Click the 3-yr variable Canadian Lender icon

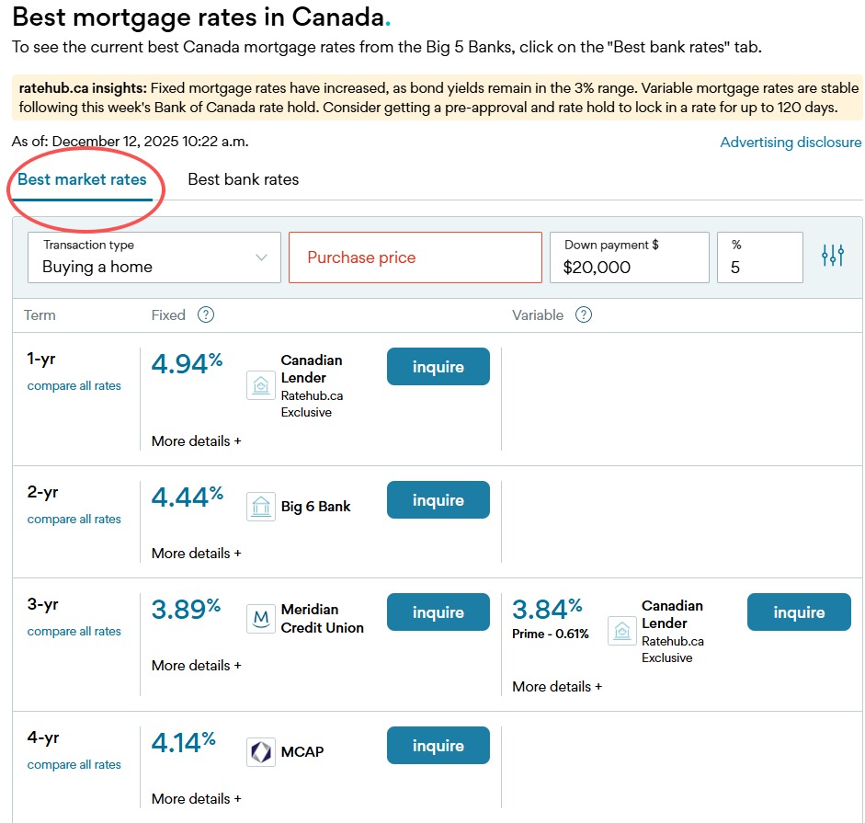click(621, 631)
